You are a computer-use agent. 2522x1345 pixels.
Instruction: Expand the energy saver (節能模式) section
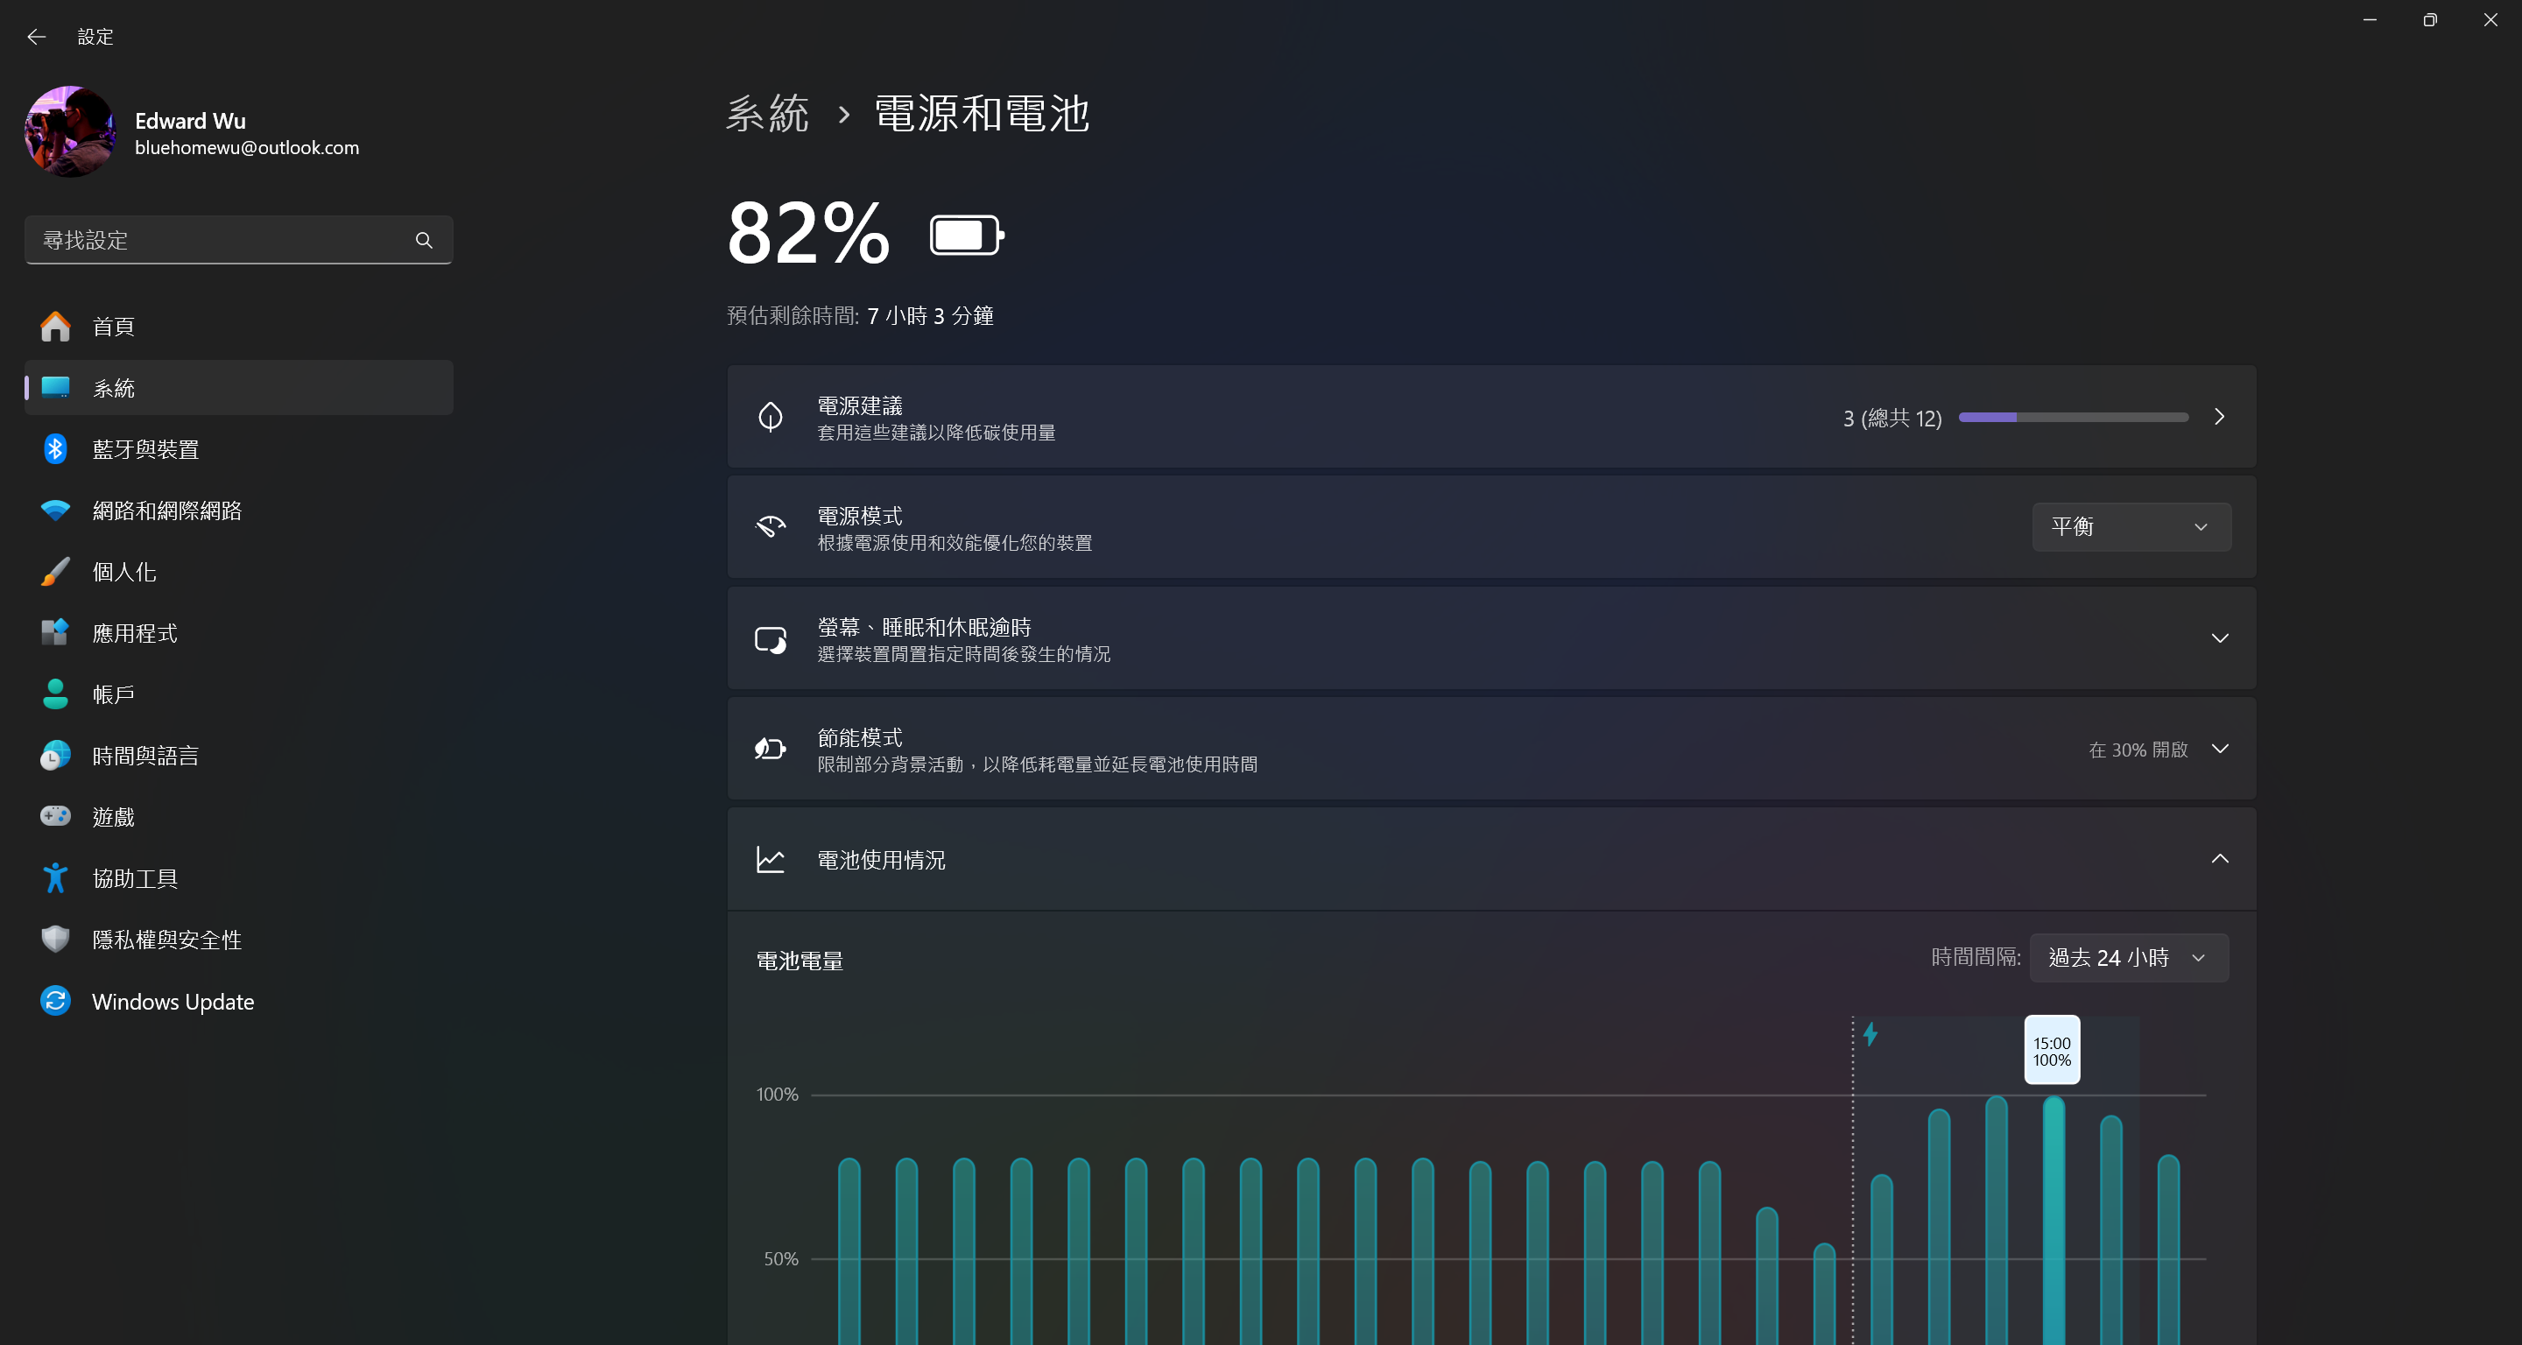2220,749
